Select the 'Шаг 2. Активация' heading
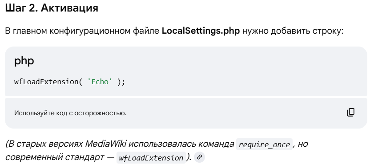The width and height of the screenshot is (374, 168). [x=52, y=8]
